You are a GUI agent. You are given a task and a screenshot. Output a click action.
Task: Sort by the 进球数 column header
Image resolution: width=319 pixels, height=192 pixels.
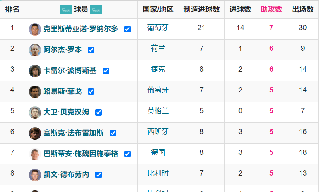click(x=240, y=9)
